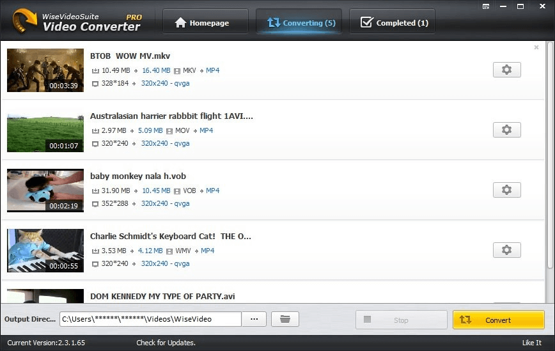Change Keyboard Cat MP4 output format

click(x=207, y=251)
